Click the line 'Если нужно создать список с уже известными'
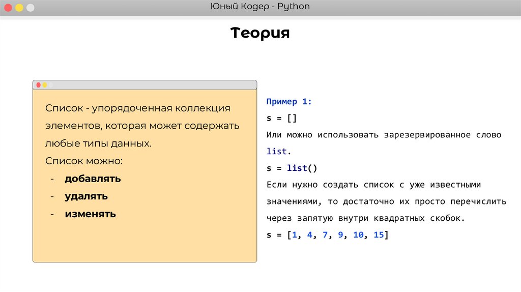This screenshot has height=292, width=521. tap(374, 185)
